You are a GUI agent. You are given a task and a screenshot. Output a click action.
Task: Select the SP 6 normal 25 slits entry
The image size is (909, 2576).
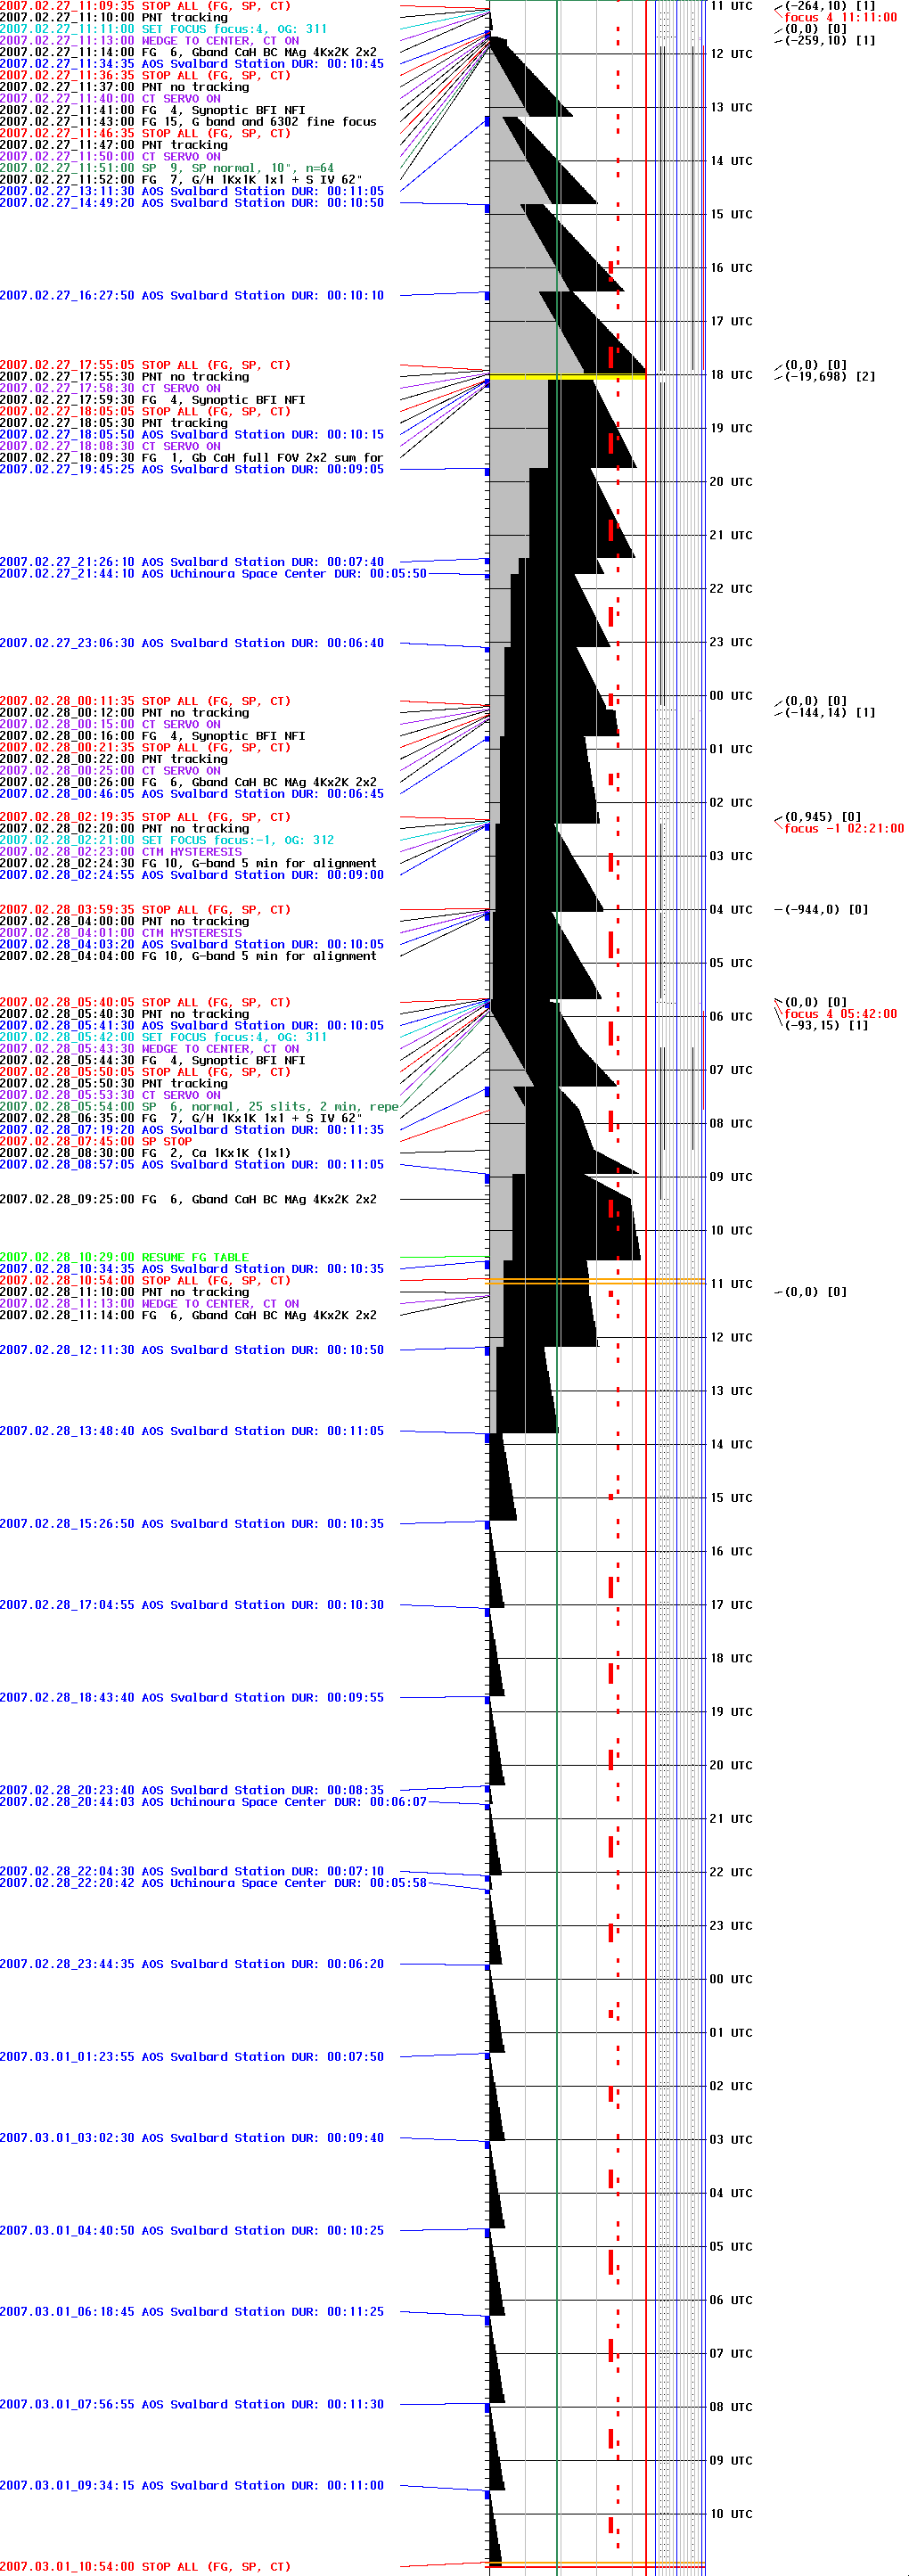pos(199,1107)
